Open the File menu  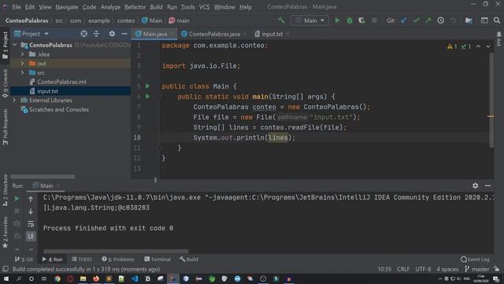click(16, 7)
